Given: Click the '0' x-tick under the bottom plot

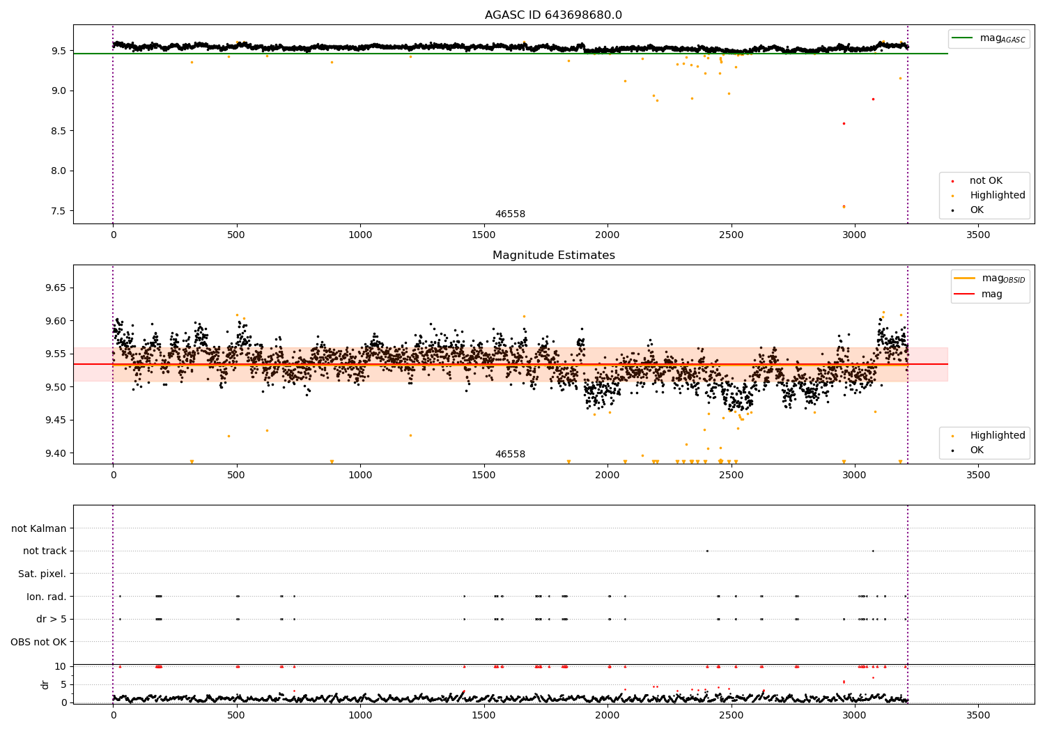Looking at the screenshot, I should point(113,715).
